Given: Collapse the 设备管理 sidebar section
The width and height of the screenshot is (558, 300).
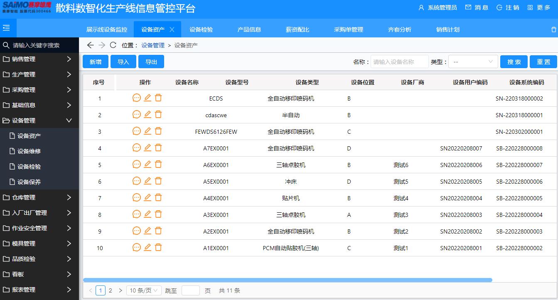Looking at the screenshot, I should pos(26,120).
